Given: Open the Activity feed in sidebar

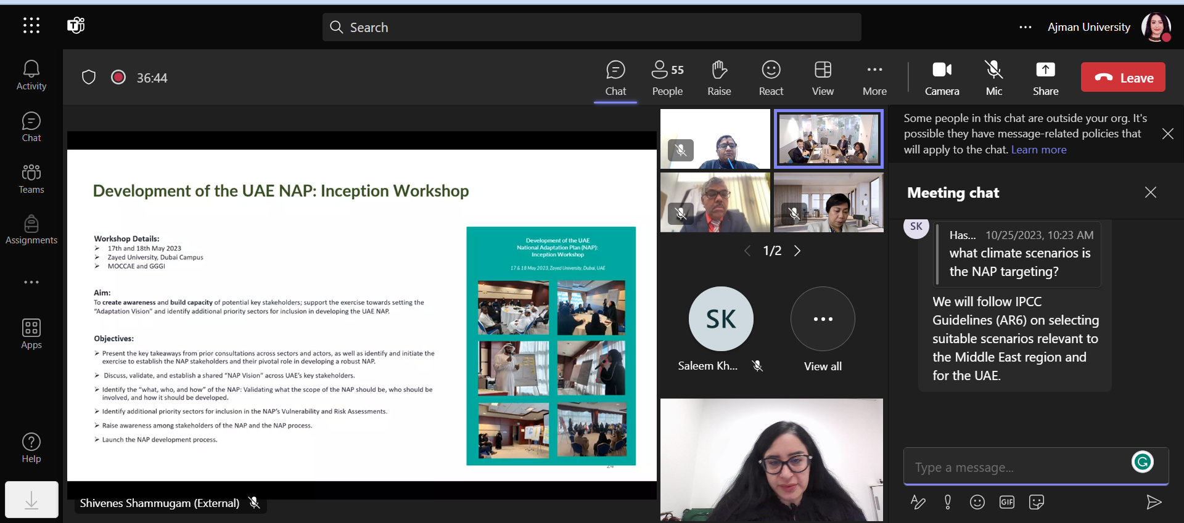Looking at the screenshot, I should [x=31, y=75].
